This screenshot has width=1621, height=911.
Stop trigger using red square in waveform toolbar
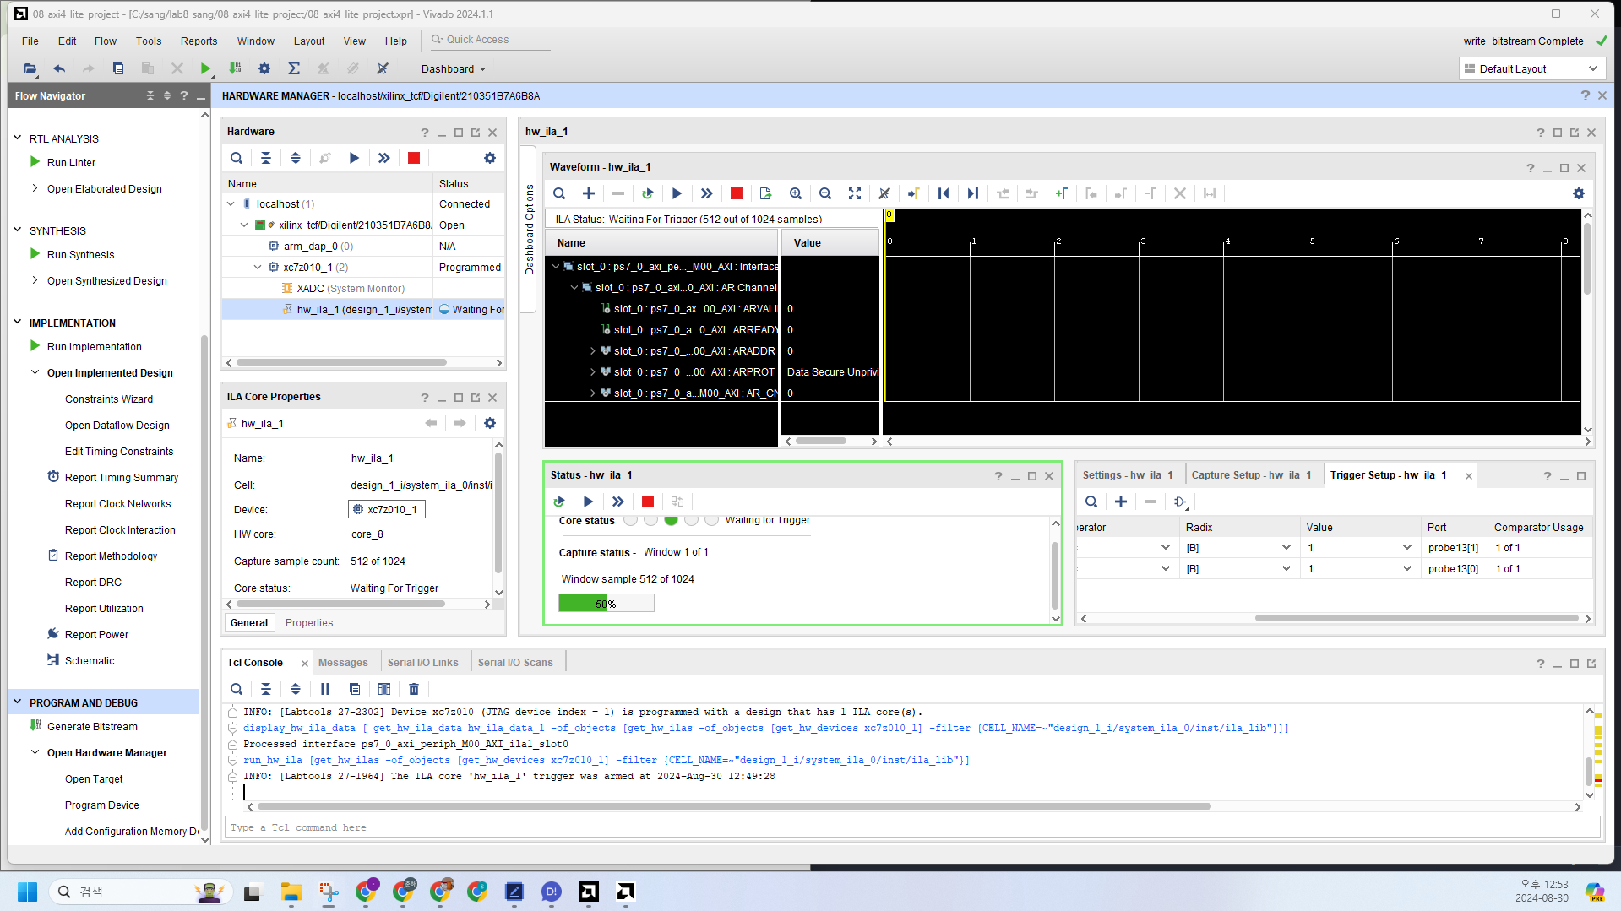[736, 193]
